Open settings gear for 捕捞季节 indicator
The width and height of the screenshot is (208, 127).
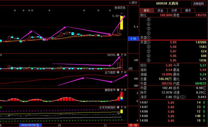point(118,90)
